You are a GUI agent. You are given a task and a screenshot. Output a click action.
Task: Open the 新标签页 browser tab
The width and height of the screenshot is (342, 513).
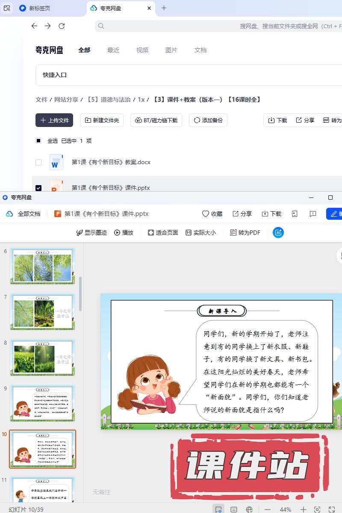tap(39, 8)
